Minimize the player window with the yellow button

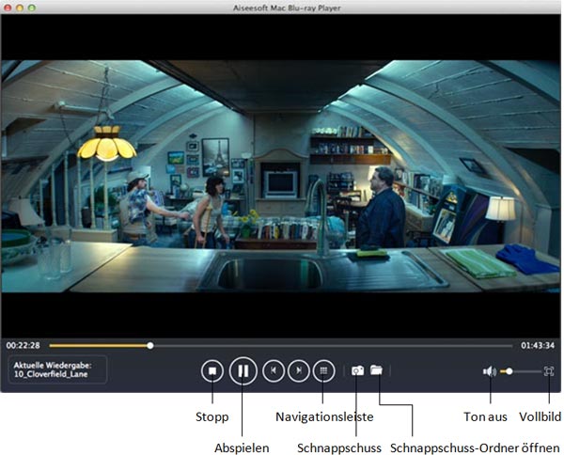coord(20,8)
